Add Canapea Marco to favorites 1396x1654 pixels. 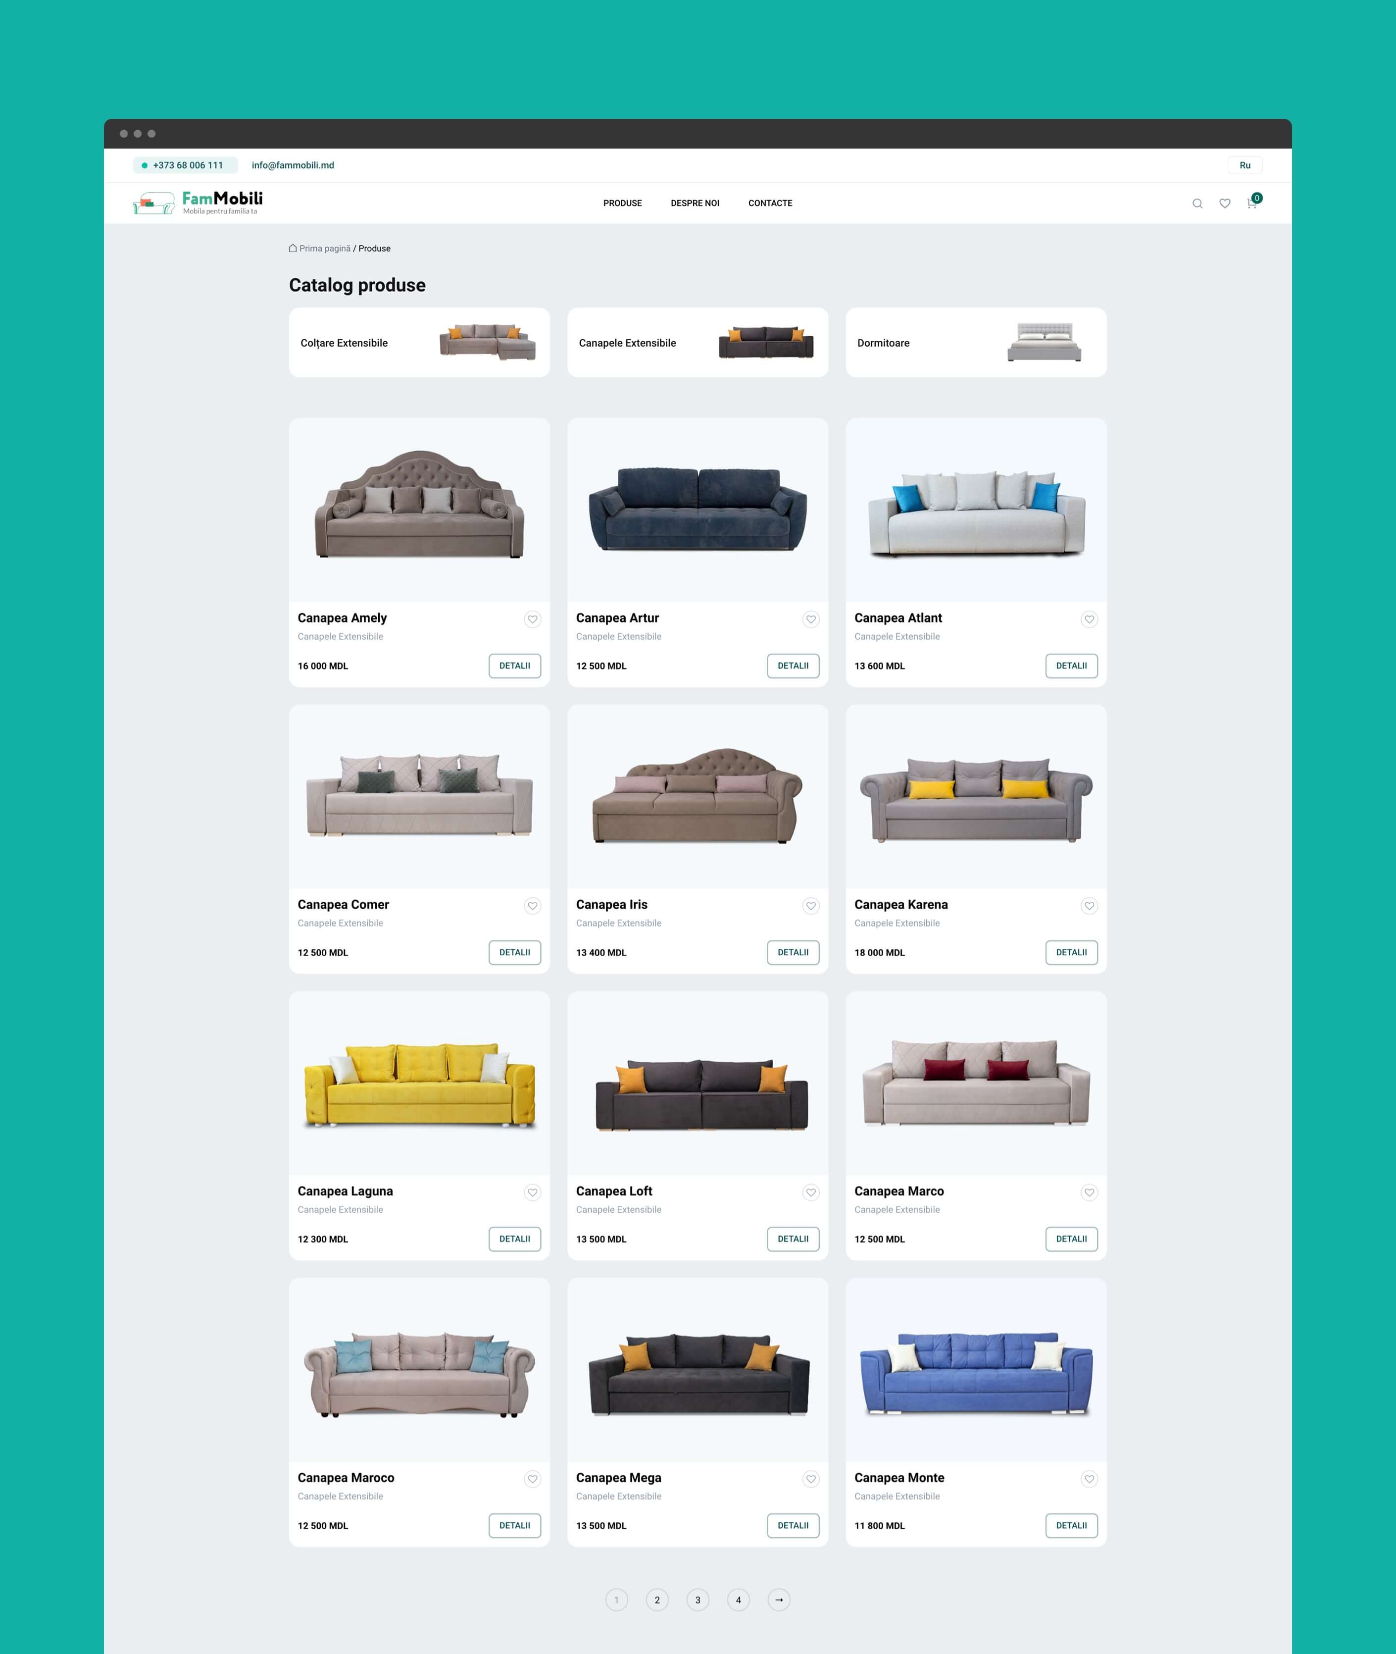tap(1090, 1192)
